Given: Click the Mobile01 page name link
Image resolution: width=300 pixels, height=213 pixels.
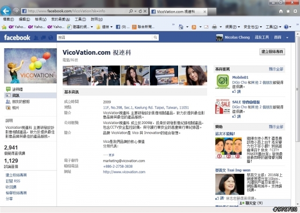Looking at the screenshot, I should tap(240, 77).
